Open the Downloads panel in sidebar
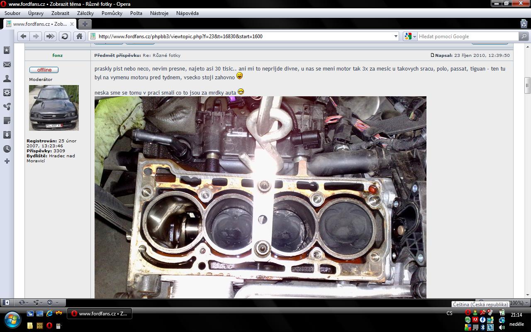The image size is (531, 332). [x=7, y=135]
